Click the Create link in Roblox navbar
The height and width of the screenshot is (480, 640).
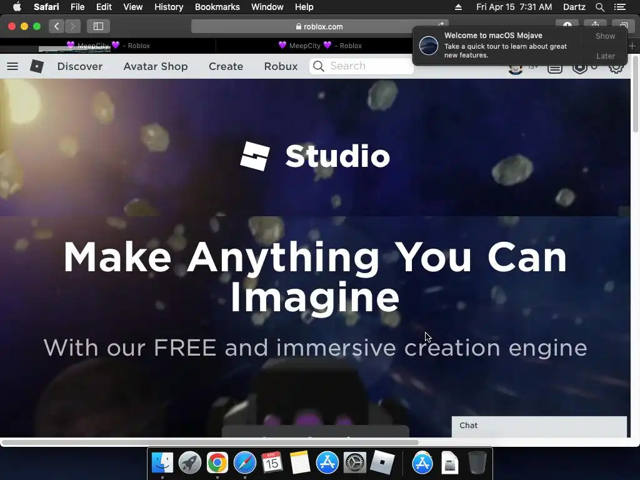[226, 66]
